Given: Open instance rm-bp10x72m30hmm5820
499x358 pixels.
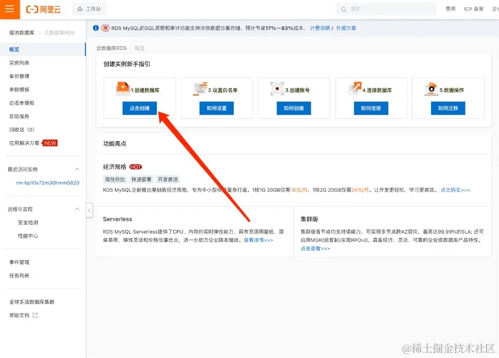Looking at the screenshot, I should click(47, 183).
